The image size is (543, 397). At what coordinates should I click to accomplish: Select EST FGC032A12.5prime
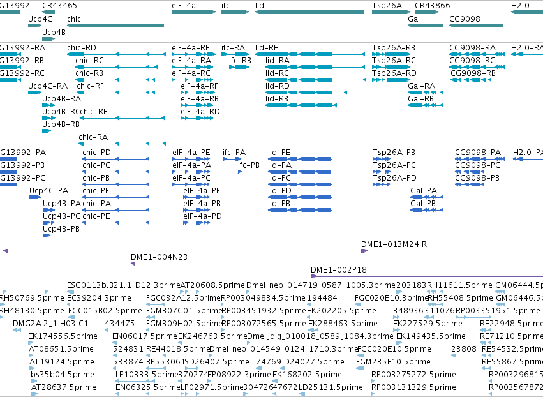click(154, 304)
